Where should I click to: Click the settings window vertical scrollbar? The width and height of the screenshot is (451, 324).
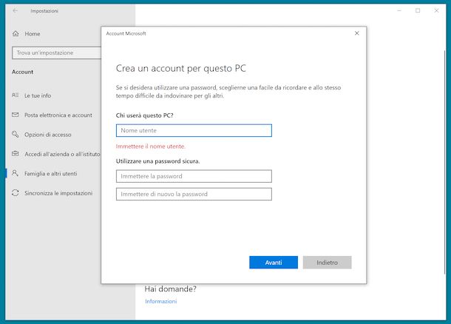click(x=444, y=163)
